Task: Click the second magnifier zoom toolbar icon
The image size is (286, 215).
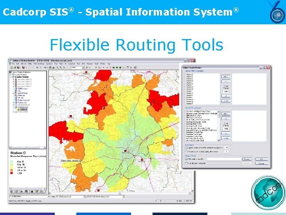Action: [61, 68]
